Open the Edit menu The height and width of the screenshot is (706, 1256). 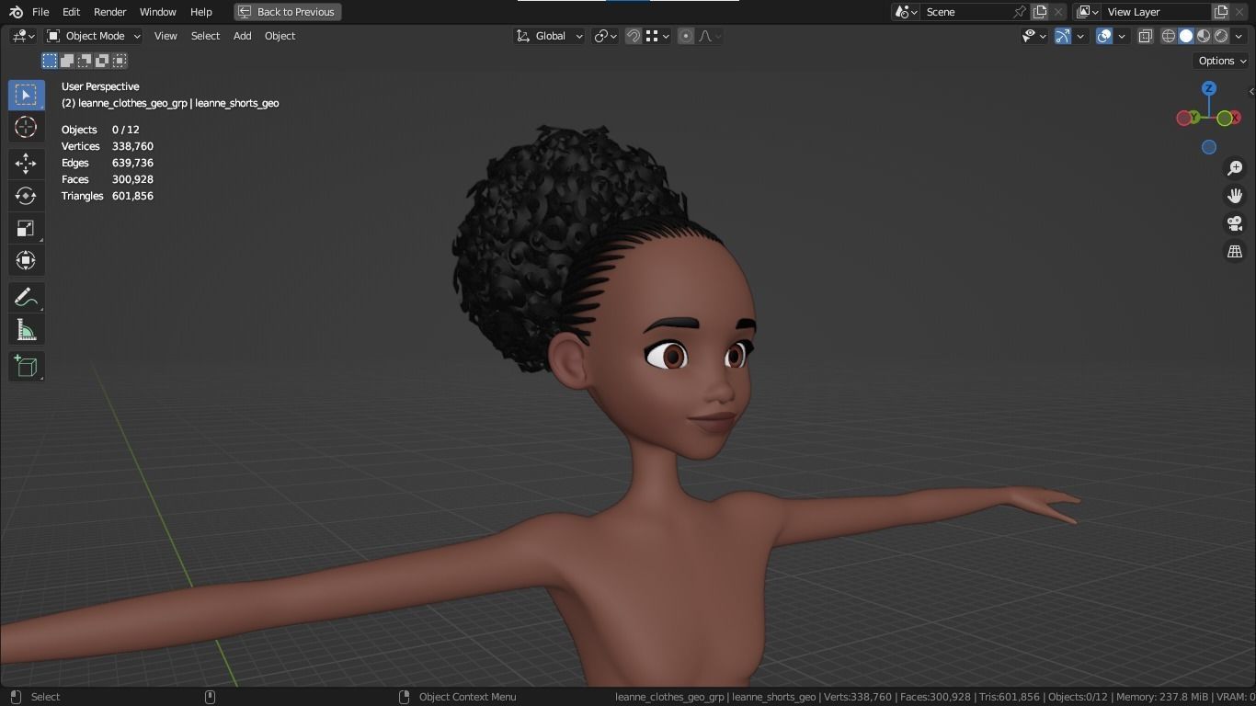(71, 12)
